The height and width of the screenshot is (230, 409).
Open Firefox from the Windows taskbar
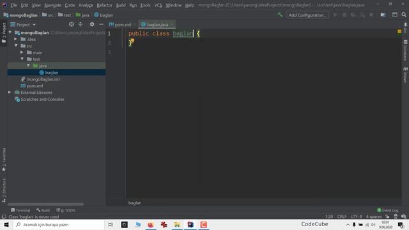pyautogui.click(x=151, y=224)
